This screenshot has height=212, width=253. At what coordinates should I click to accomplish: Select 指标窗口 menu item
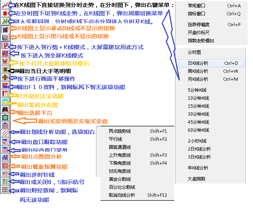(x=212, y=14)
